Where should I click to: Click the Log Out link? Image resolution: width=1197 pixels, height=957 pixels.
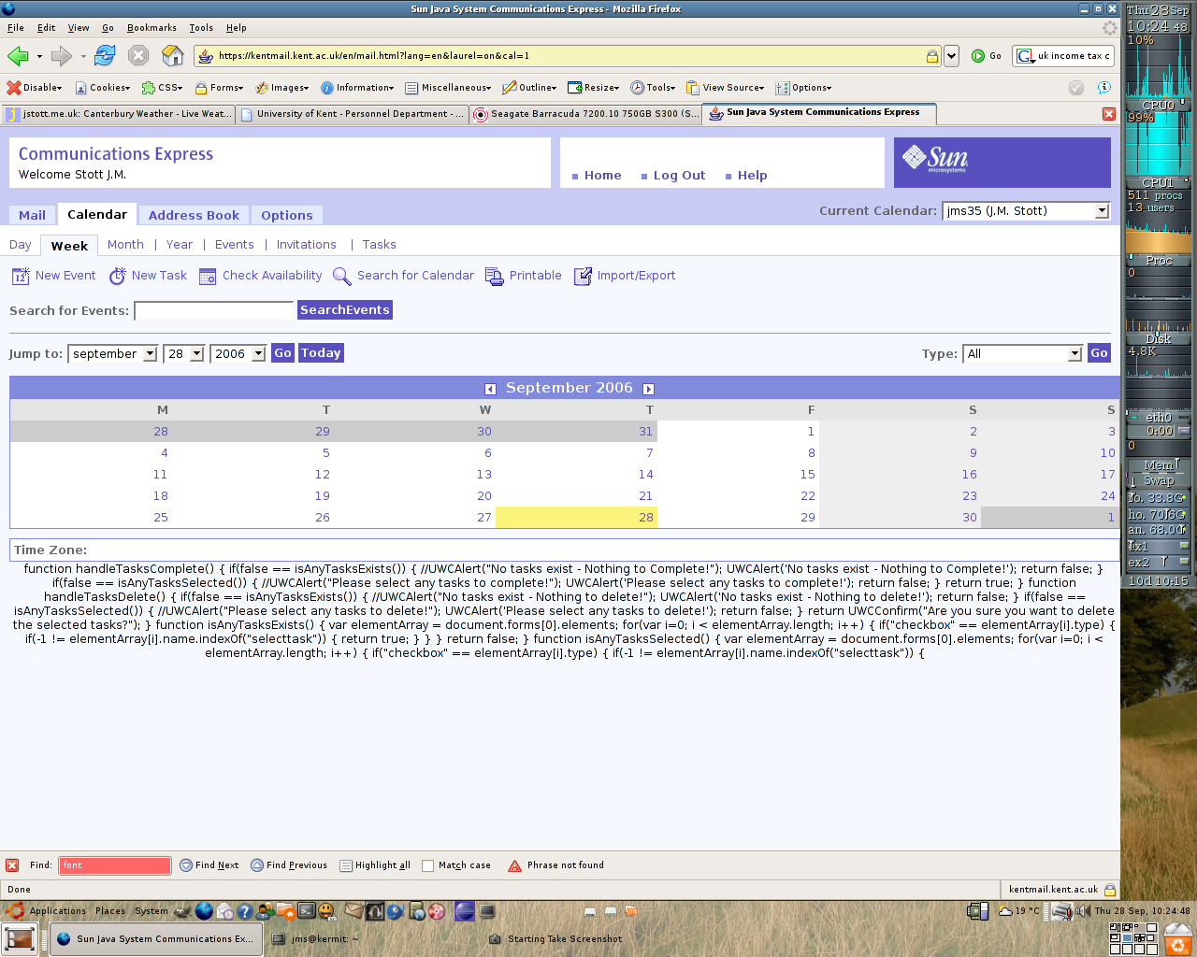(679, 176)
